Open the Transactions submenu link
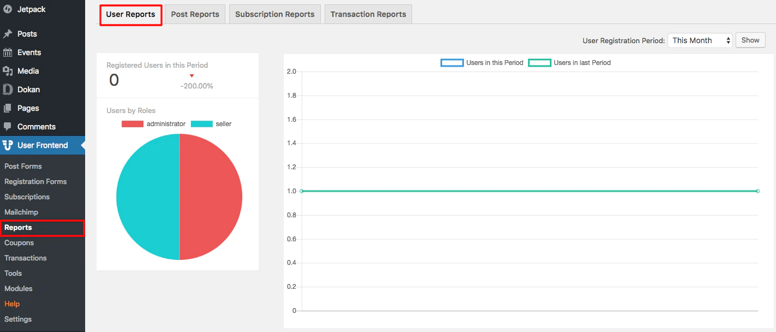 click(26, 258)
